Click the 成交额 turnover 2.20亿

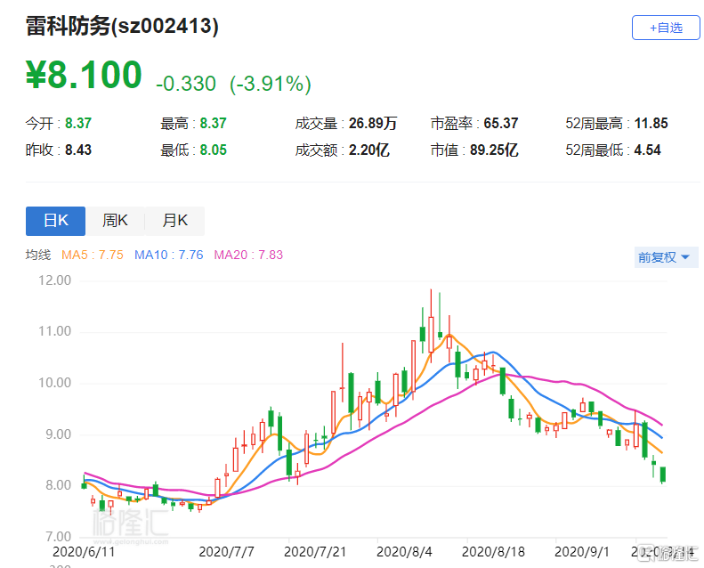coord(369,150)
